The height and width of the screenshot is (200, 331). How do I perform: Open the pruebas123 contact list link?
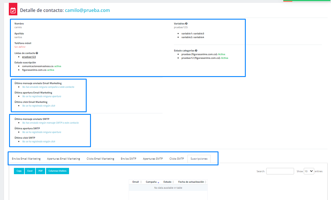point(29,57)
